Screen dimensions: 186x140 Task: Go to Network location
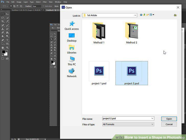click(72, 73)
